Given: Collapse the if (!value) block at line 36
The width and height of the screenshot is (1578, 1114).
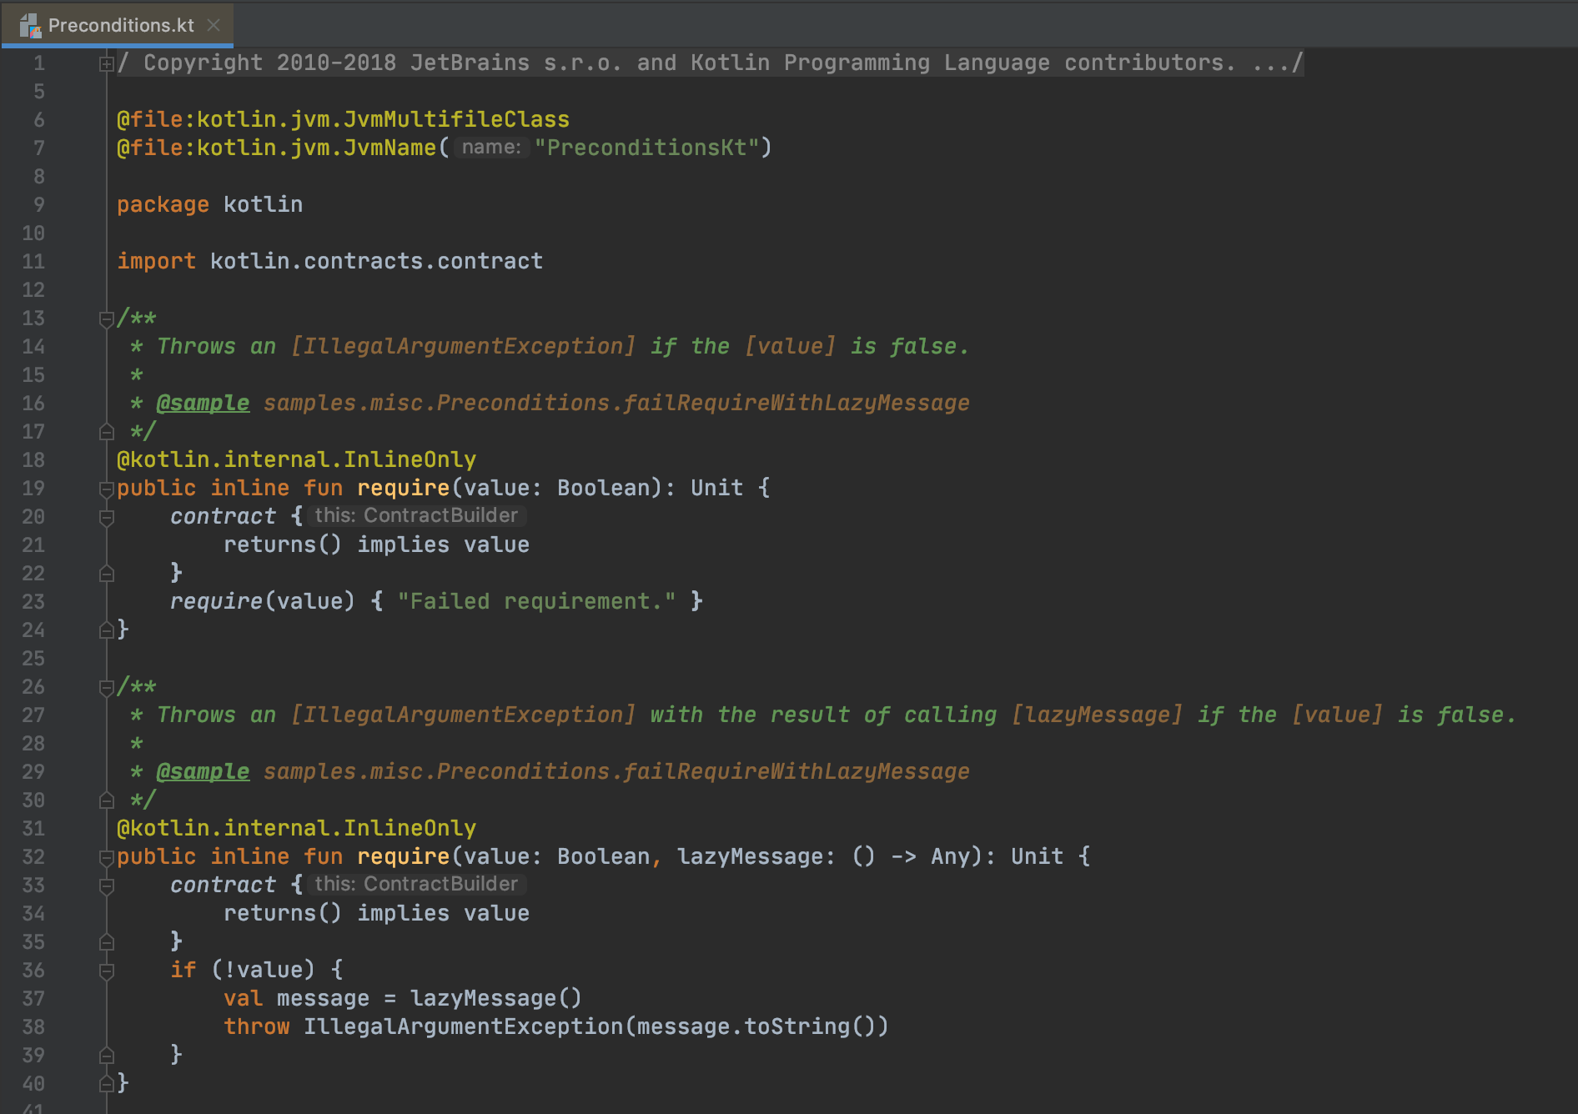Looking at the screenshot, I should (x=106, y=971).
